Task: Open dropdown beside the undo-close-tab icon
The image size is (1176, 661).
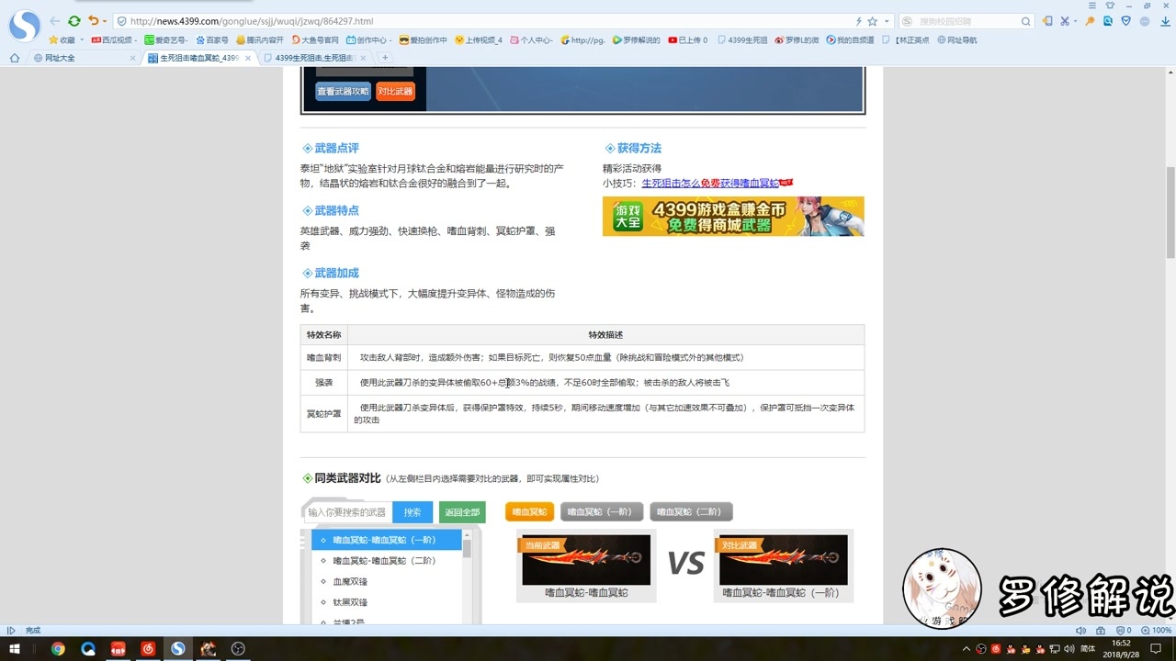Action: [105, 21]
